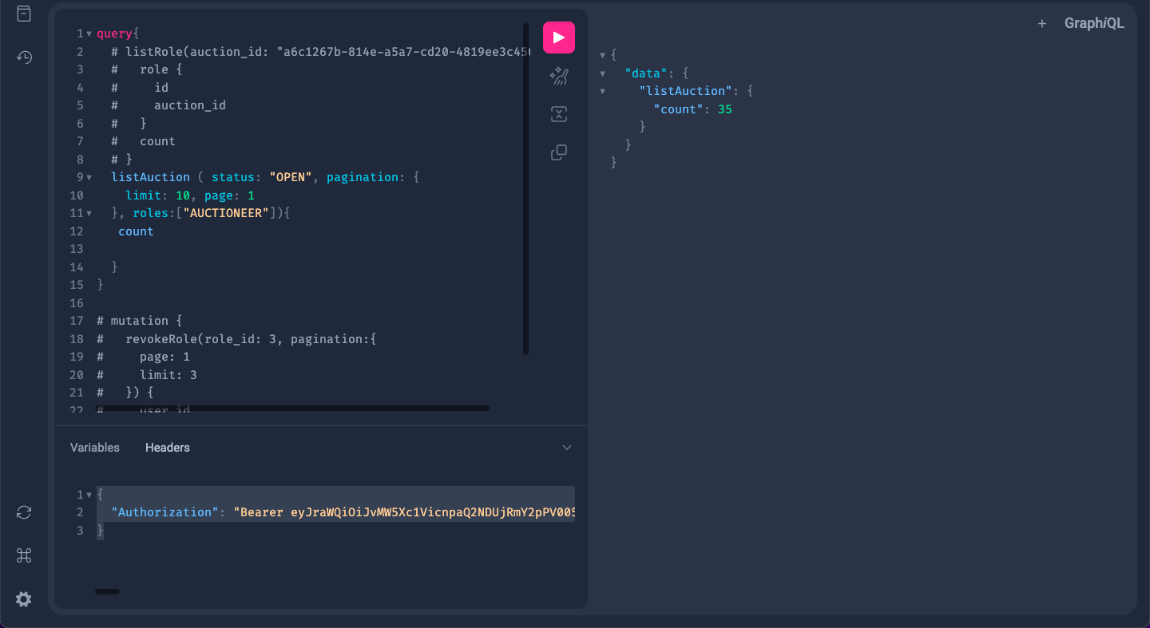The width and height of the screenshot is (1150, 628).
Task: Open keyboard shortcuts dialog icon
Action: coord(24,555)
